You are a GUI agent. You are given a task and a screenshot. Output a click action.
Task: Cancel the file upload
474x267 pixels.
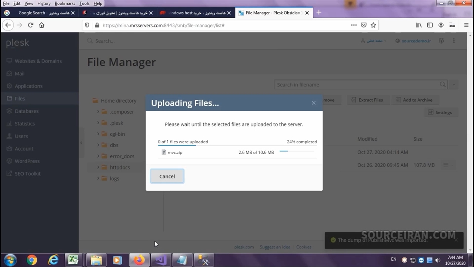click(x=167, y=177)
